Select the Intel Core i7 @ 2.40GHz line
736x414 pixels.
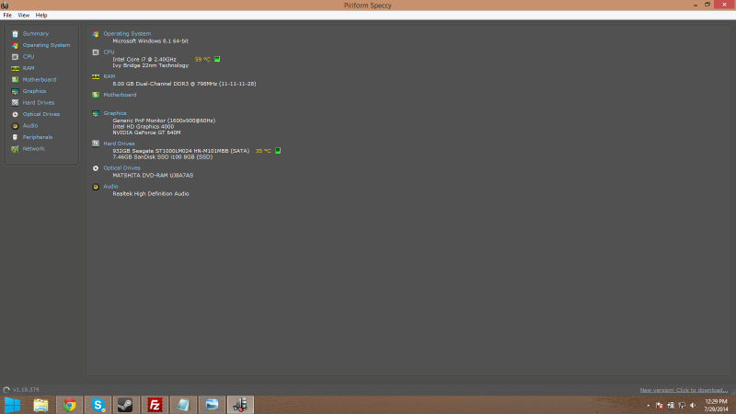pos(144,60)
